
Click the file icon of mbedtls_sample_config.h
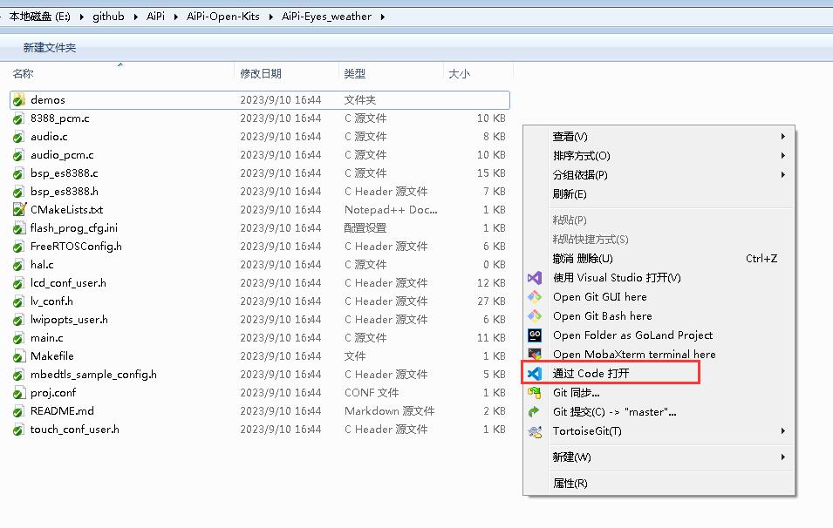pos(19,375)
